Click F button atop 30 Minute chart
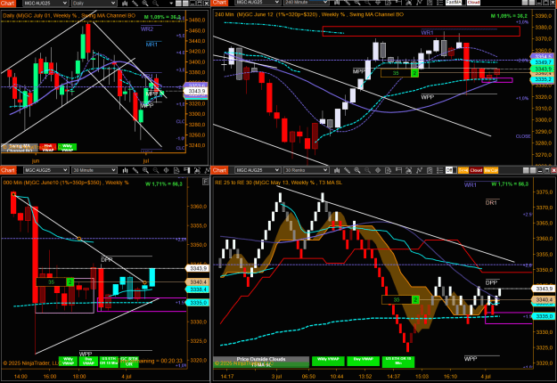Screen dimensions: 557x383 pos(205,182)
